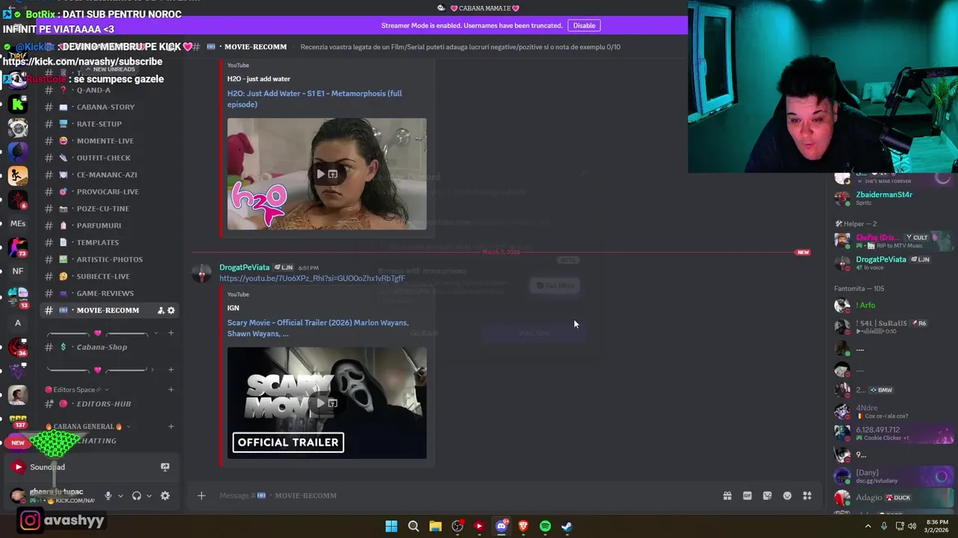
Task: Add a channel to Editors Space category
Action: (171, 389)
